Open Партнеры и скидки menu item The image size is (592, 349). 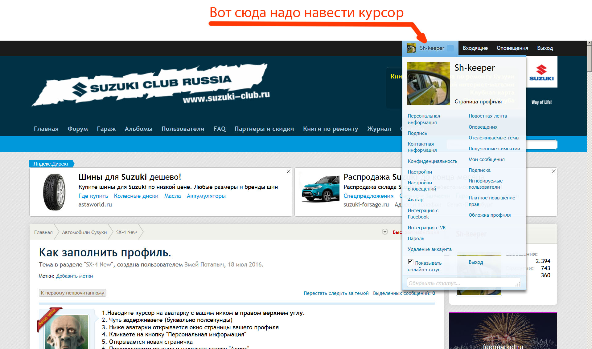click(x=264, y=129)
